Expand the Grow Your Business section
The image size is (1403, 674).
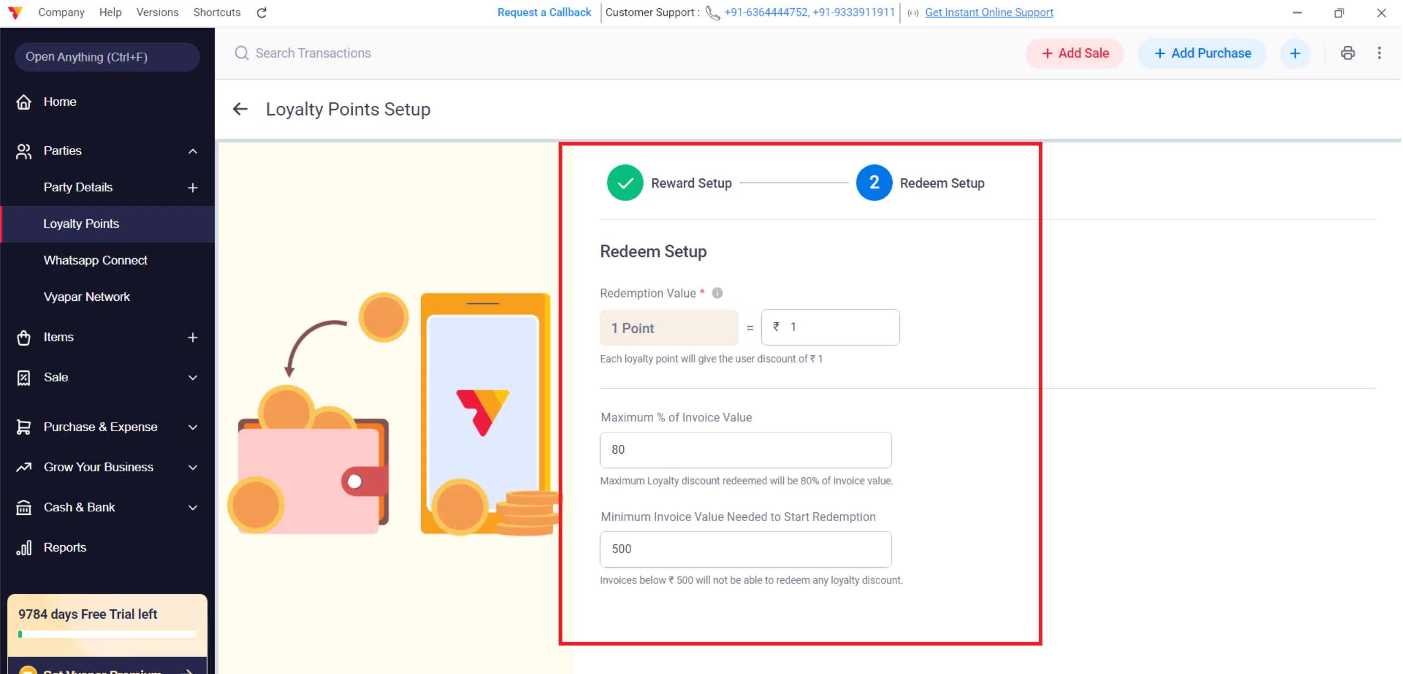click(192, 467)
